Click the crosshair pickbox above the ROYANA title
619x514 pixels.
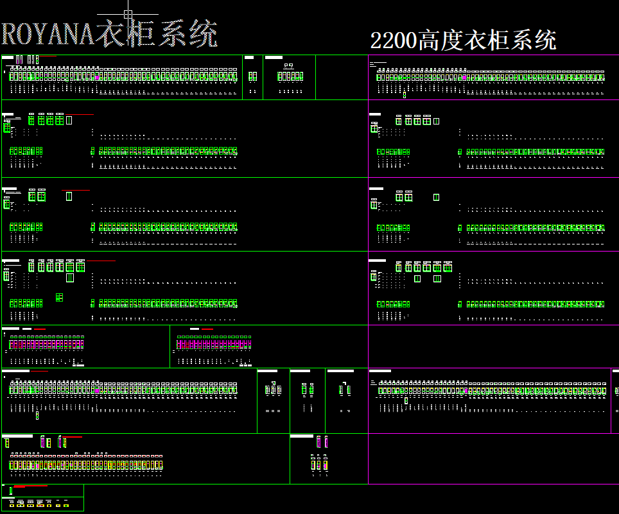tap(128, 14)
